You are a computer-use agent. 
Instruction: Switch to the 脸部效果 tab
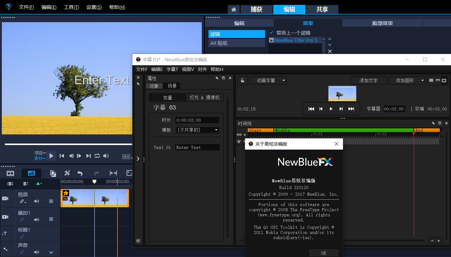tap(383, 23)
